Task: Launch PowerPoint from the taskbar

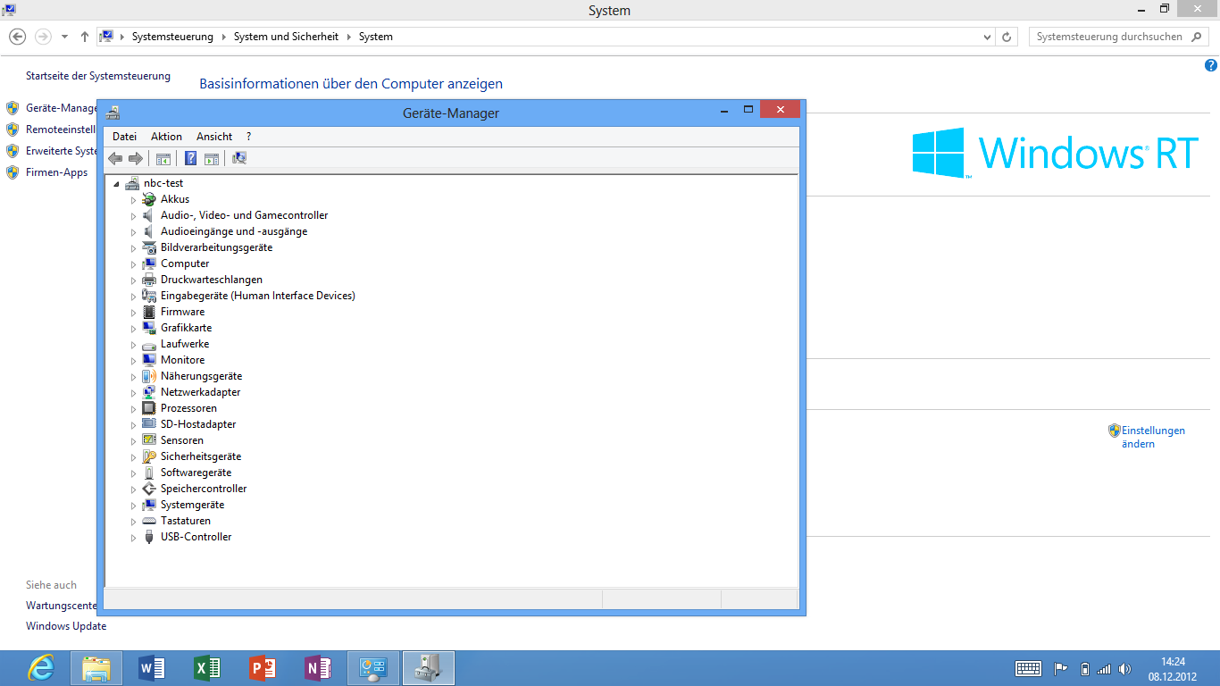Action: tap(263, 668)
